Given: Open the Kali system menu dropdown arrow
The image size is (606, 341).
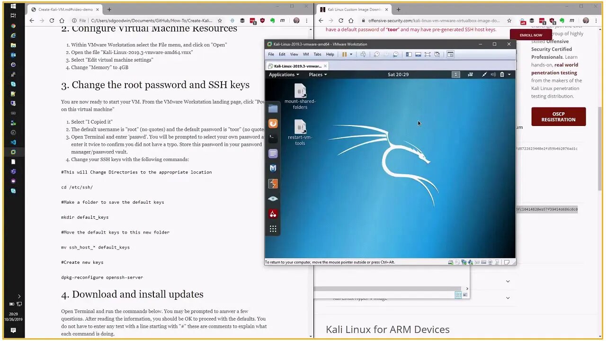Looking at the screenshot, I should (509, 74).
